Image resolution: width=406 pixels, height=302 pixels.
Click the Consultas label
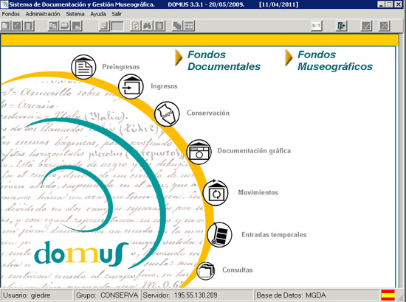pos(238,270)
